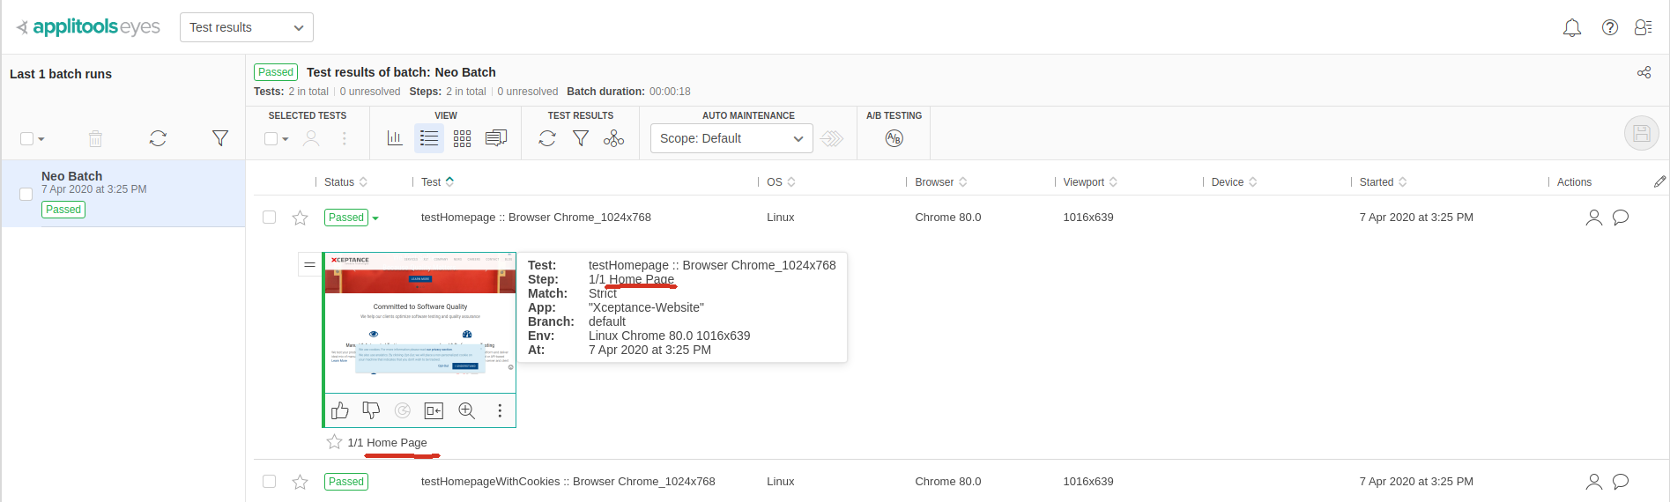Open the Home Page step thumbnail
The height and width of the screenshot is (502, 1670).
(420, 322)
